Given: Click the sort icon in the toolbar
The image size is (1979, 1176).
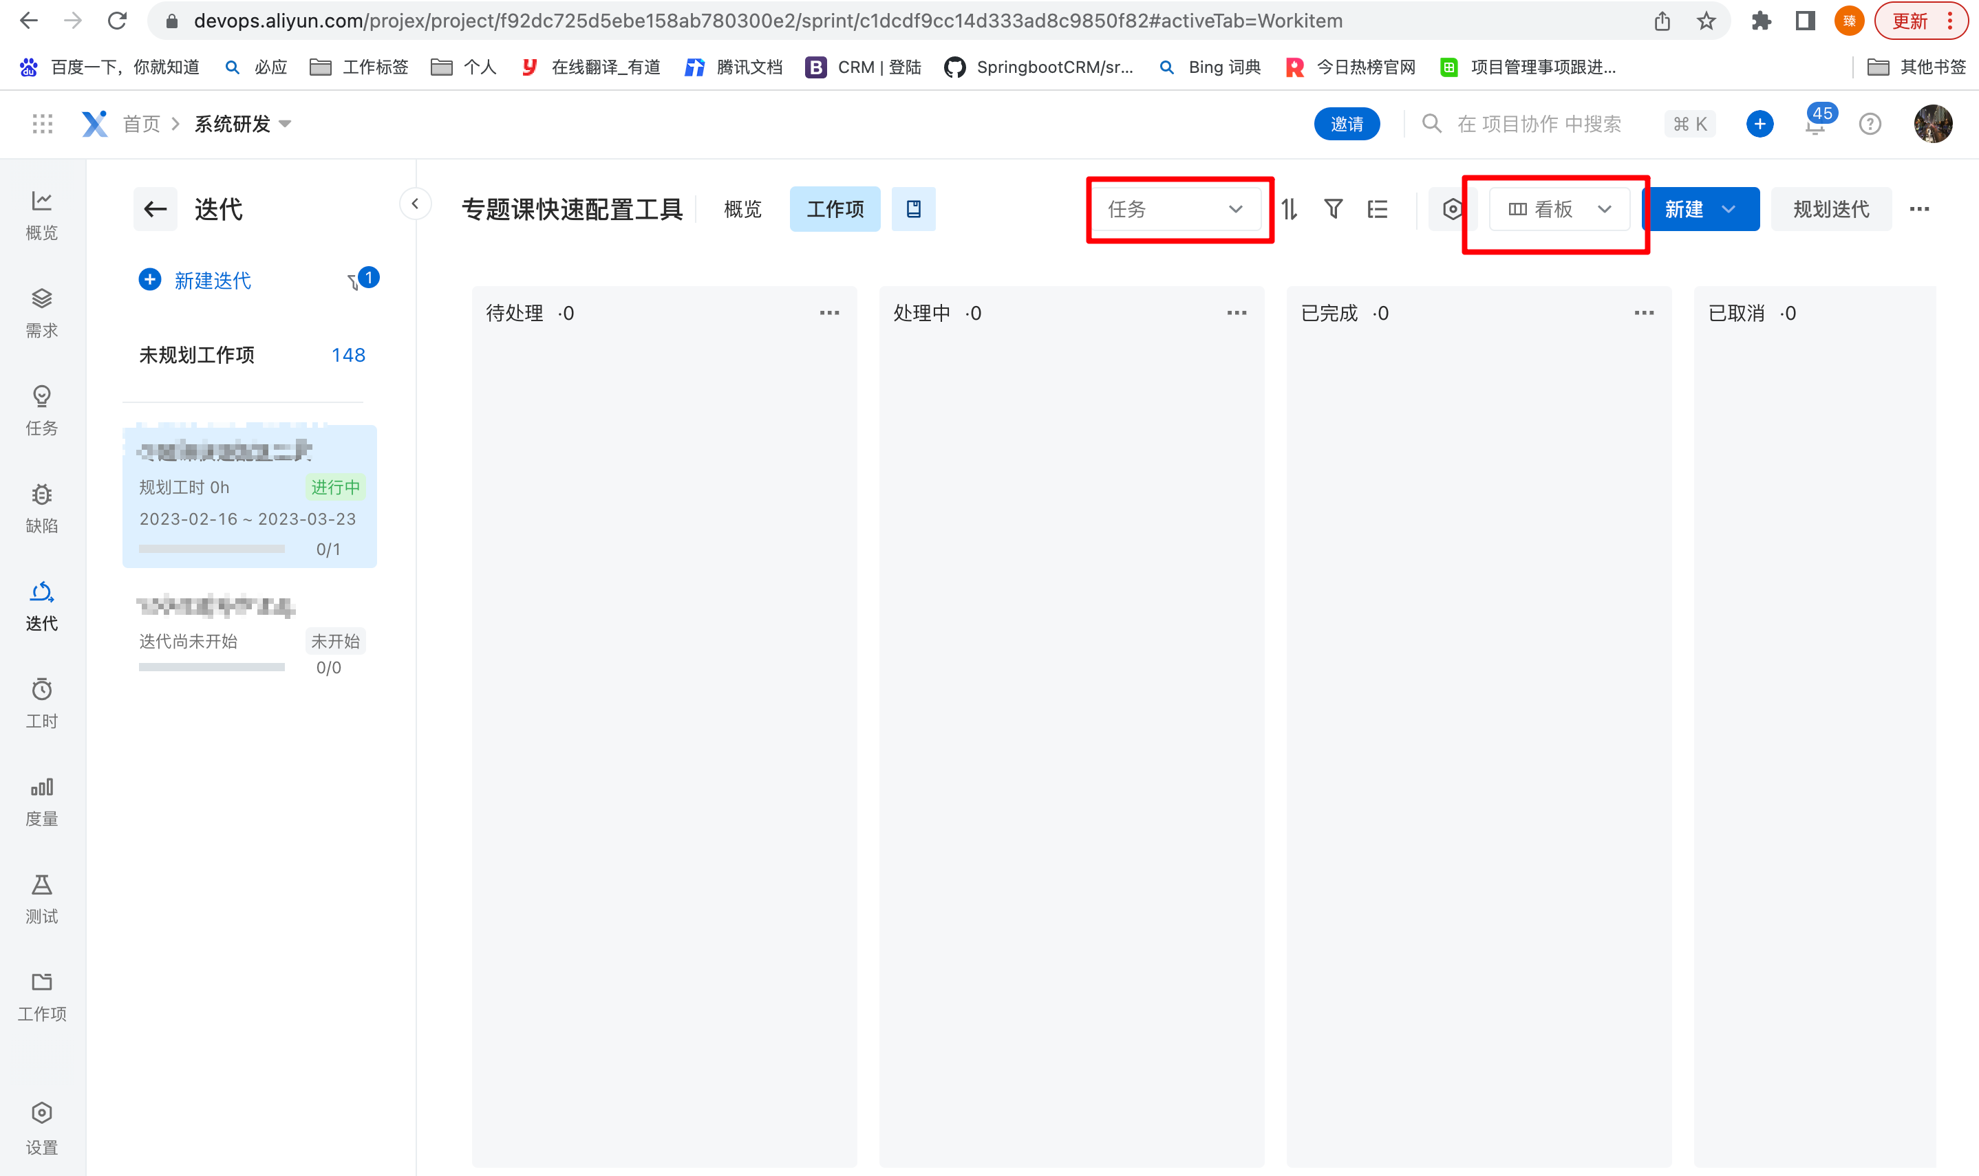Looking at the screenshot, I should [1290, 209].
